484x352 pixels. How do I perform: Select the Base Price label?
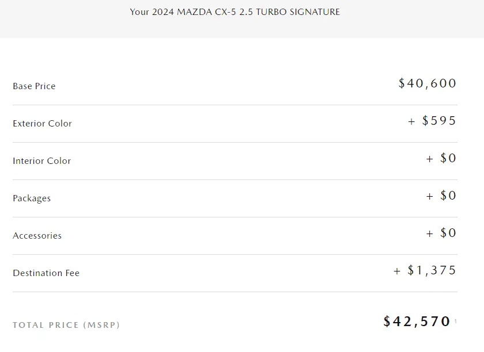pos(34,86)
